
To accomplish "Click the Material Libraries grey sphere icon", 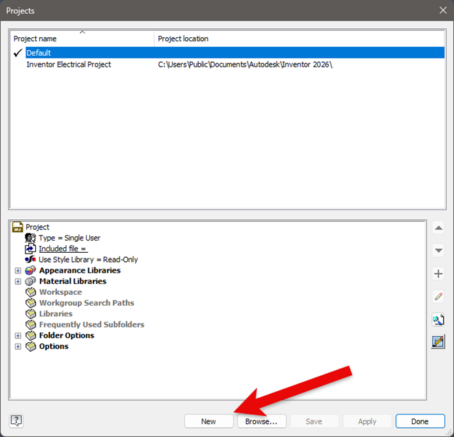I will coord(30,281).
